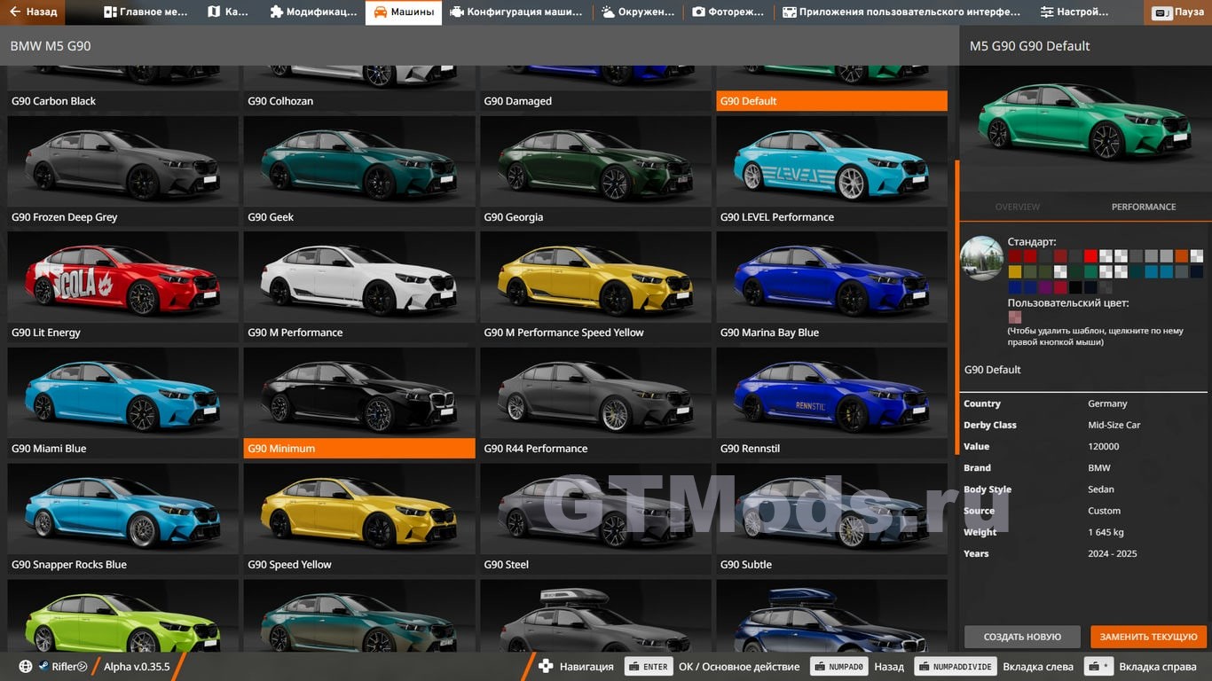Image resolution: width=1212 pixels, height=681 pixels.
Task: Click the globe icon in the bottom bar
Action: tap(26, 667)
